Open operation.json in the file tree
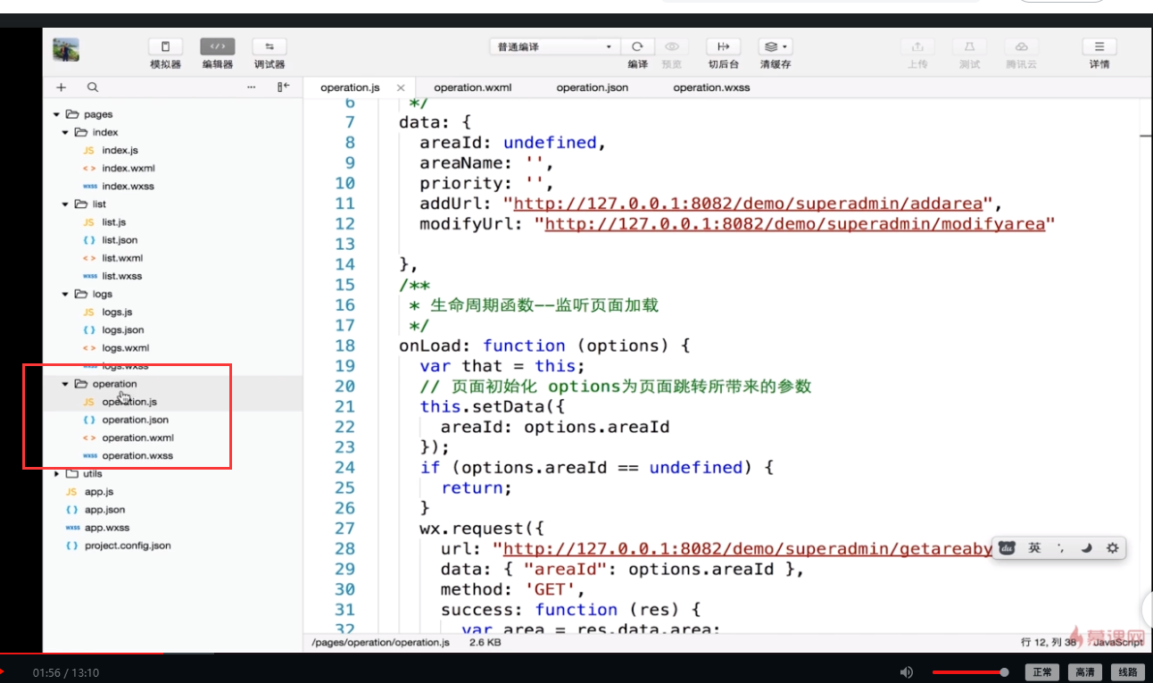Image resolution: width=1153 pixels, height=683 pixels. point(135,420)
